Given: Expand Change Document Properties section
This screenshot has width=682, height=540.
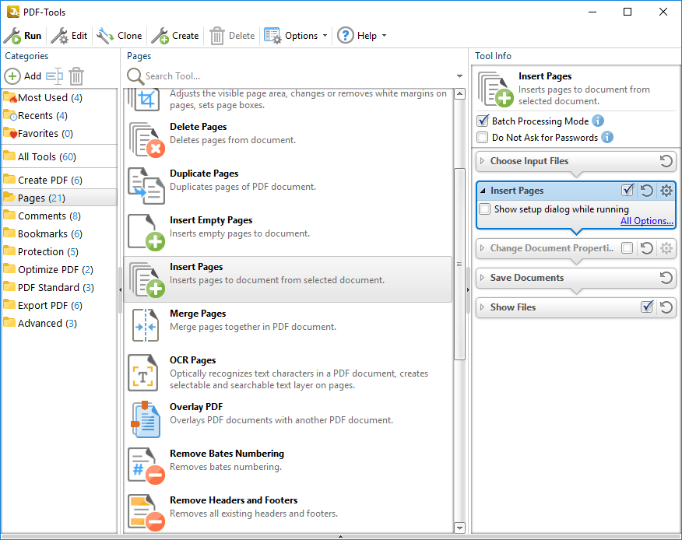Looking at the screenshot, I should [x=482, y=248].
